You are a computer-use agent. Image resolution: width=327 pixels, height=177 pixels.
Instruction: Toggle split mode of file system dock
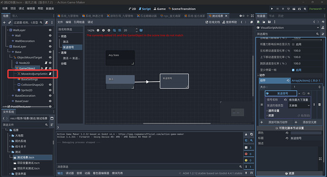click(52, 118)
